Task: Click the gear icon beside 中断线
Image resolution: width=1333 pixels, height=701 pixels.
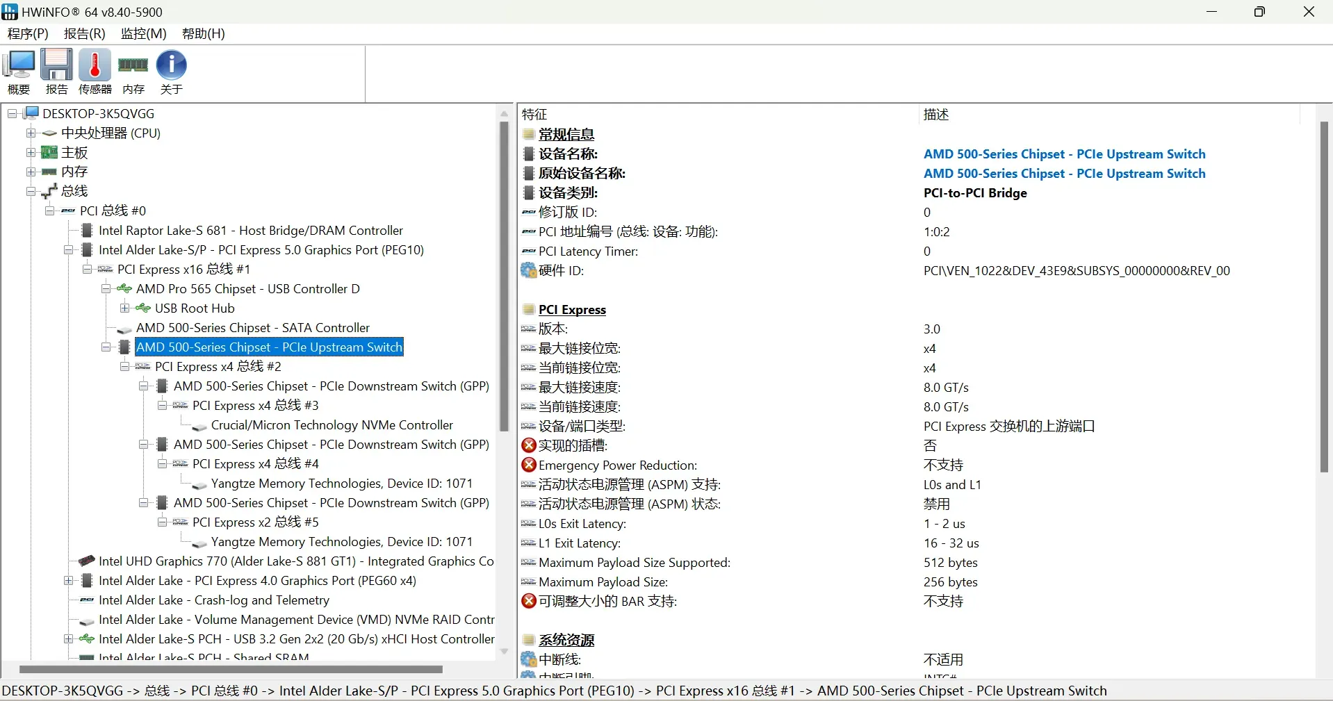Action: tap(529, 659)
